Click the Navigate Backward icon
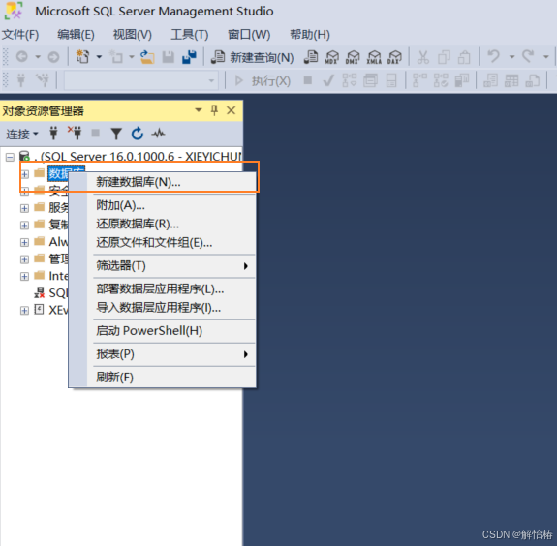This screenshot has height=546, width=557. click(x=21, y=57)
